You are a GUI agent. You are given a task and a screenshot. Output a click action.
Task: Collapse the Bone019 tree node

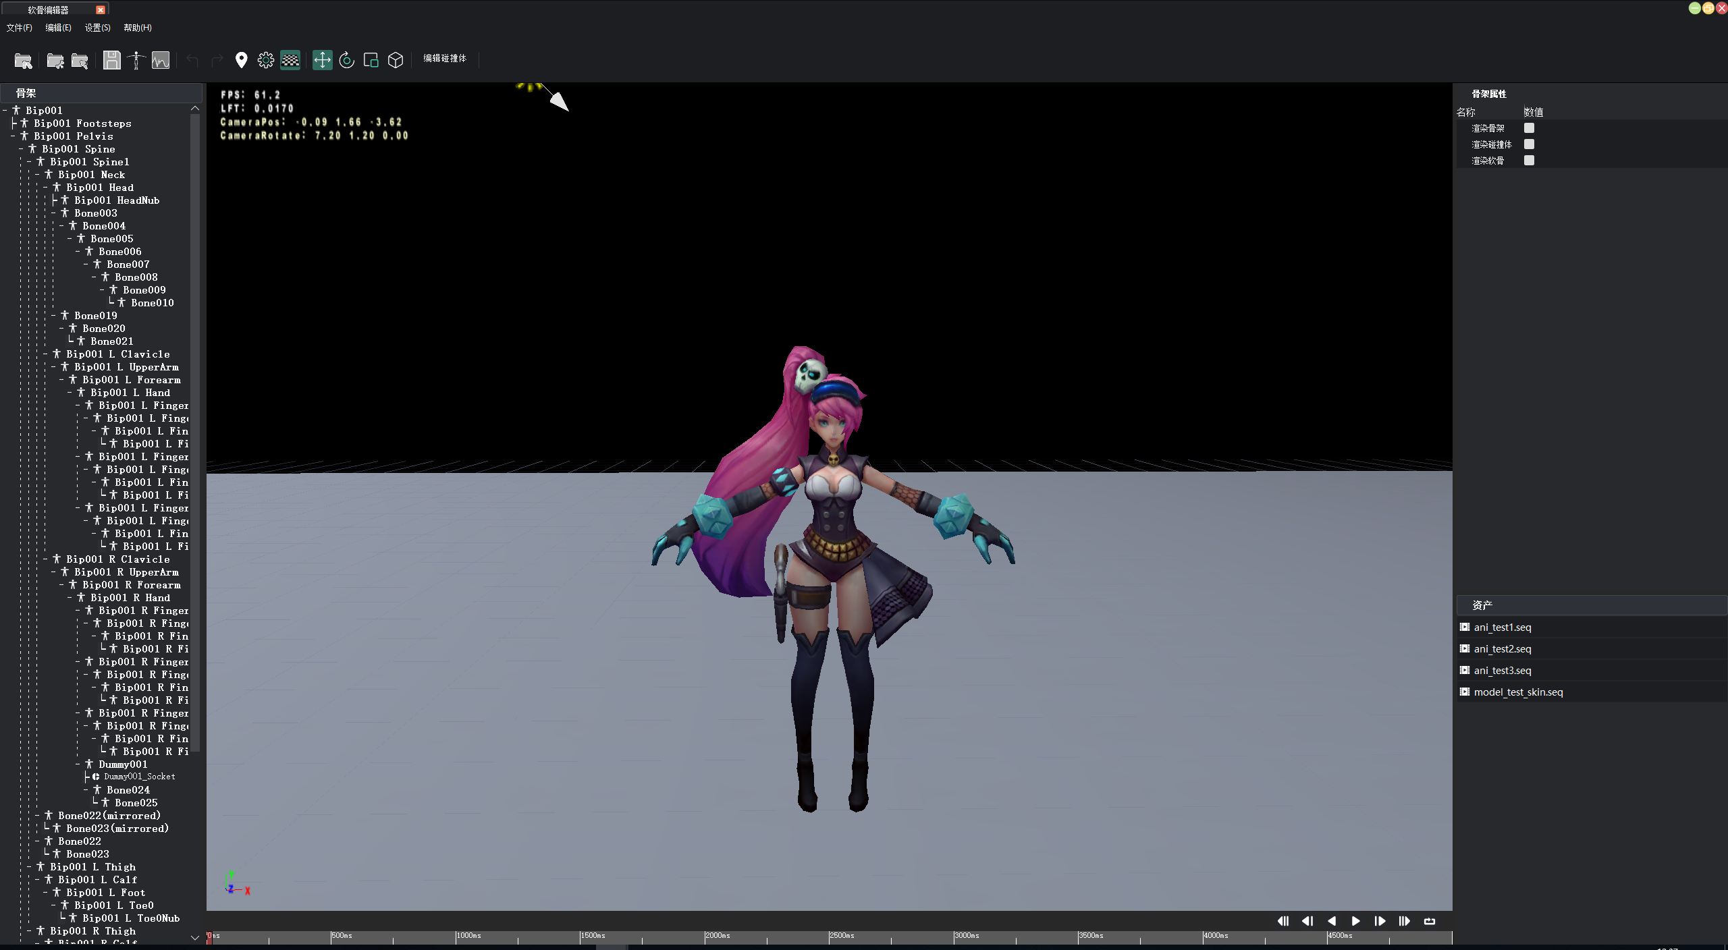(x=54, y=316)
